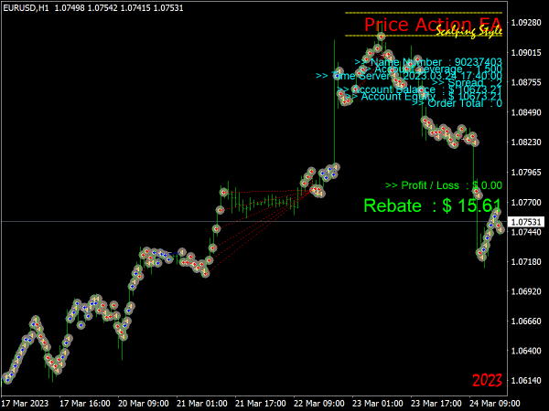Click the 1.07440 price scale value
549x411 pixels.
[526, 232]
